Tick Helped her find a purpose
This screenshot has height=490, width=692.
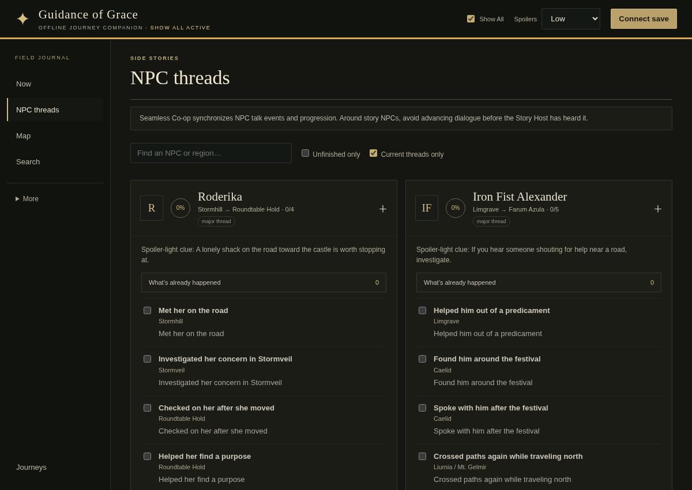coord(148,456)
